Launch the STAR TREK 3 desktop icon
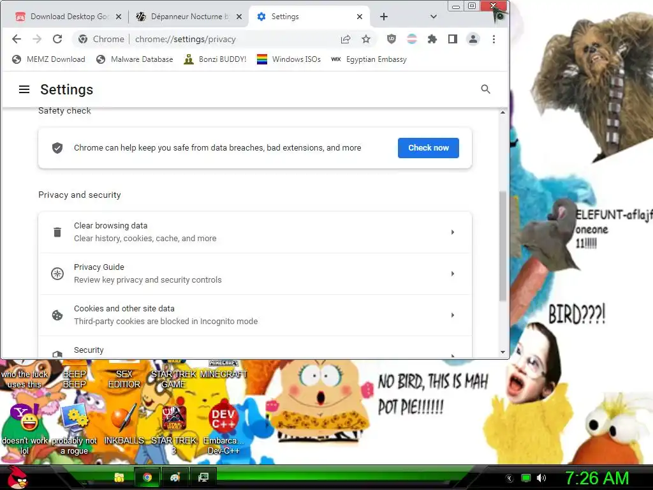Viewport: 653px width, 490px height. click(173, 429)
